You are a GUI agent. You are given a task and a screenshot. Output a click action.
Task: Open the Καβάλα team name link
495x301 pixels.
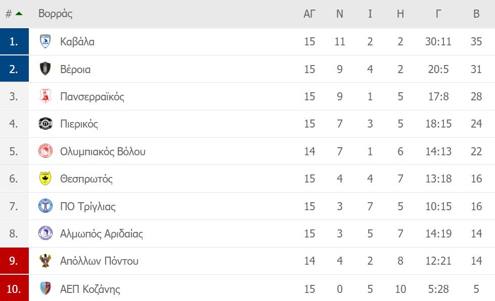point(77,41)
